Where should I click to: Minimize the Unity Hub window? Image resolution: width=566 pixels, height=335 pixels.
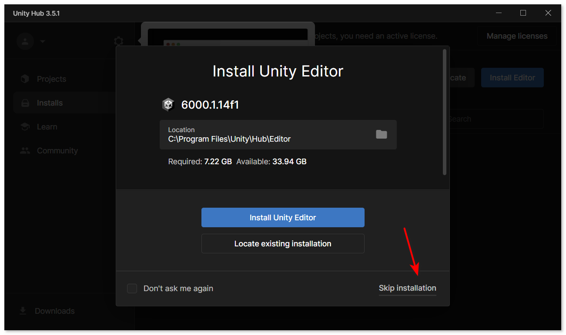click(498, 13)
